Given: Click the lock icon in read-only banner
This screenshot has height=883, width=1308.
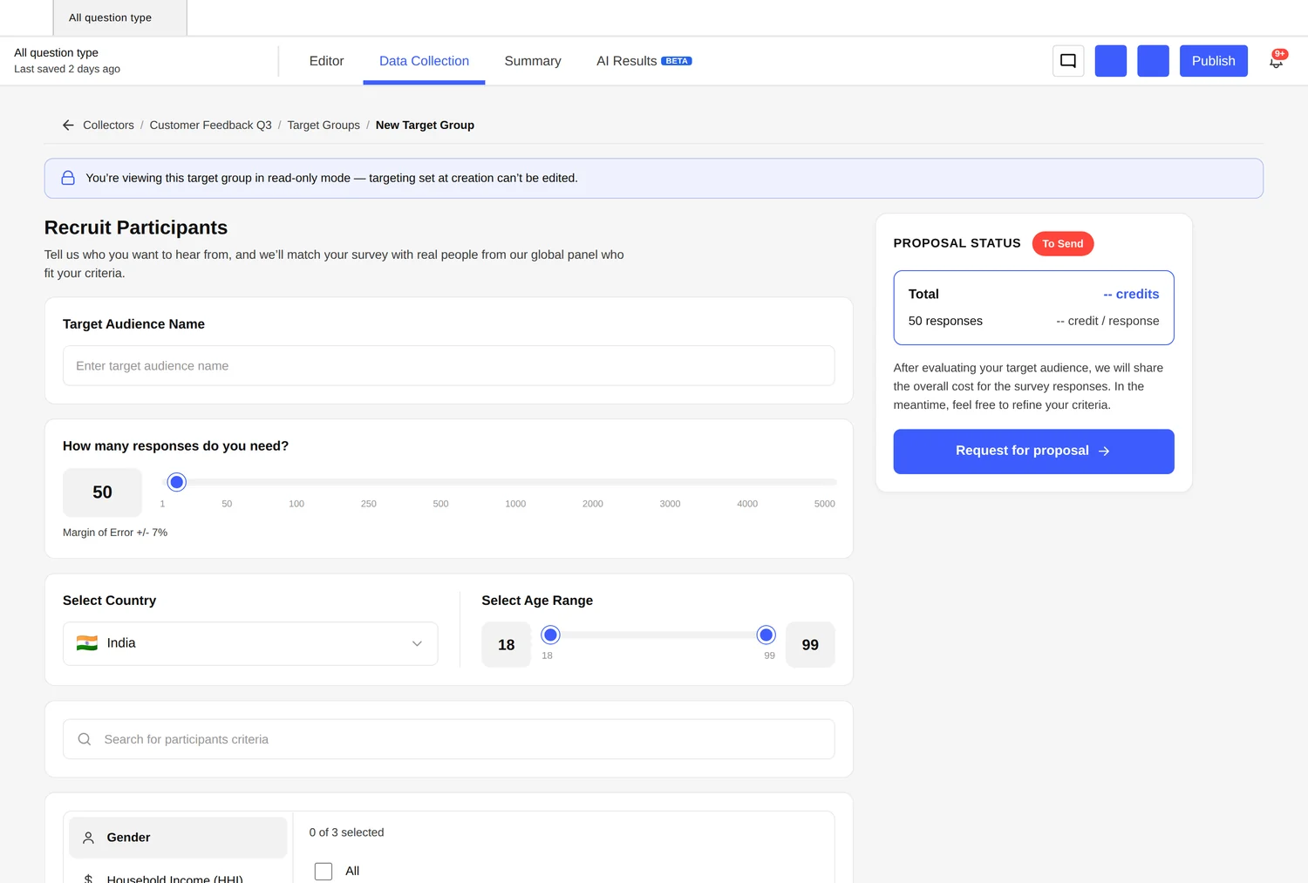Looking at the screenshot, I should (68, 178).
